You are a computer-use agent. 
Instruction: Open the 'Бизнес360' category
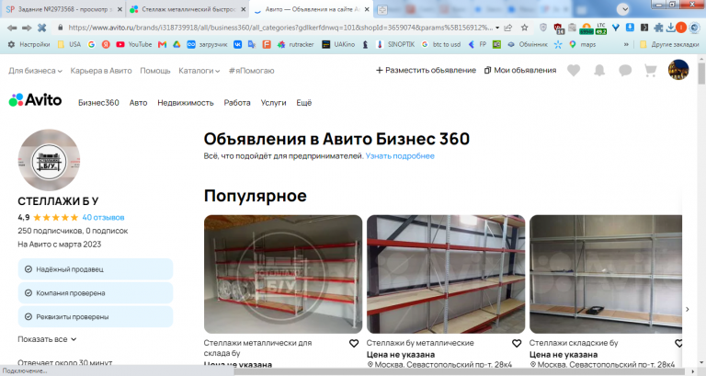[x=98, y=103]
